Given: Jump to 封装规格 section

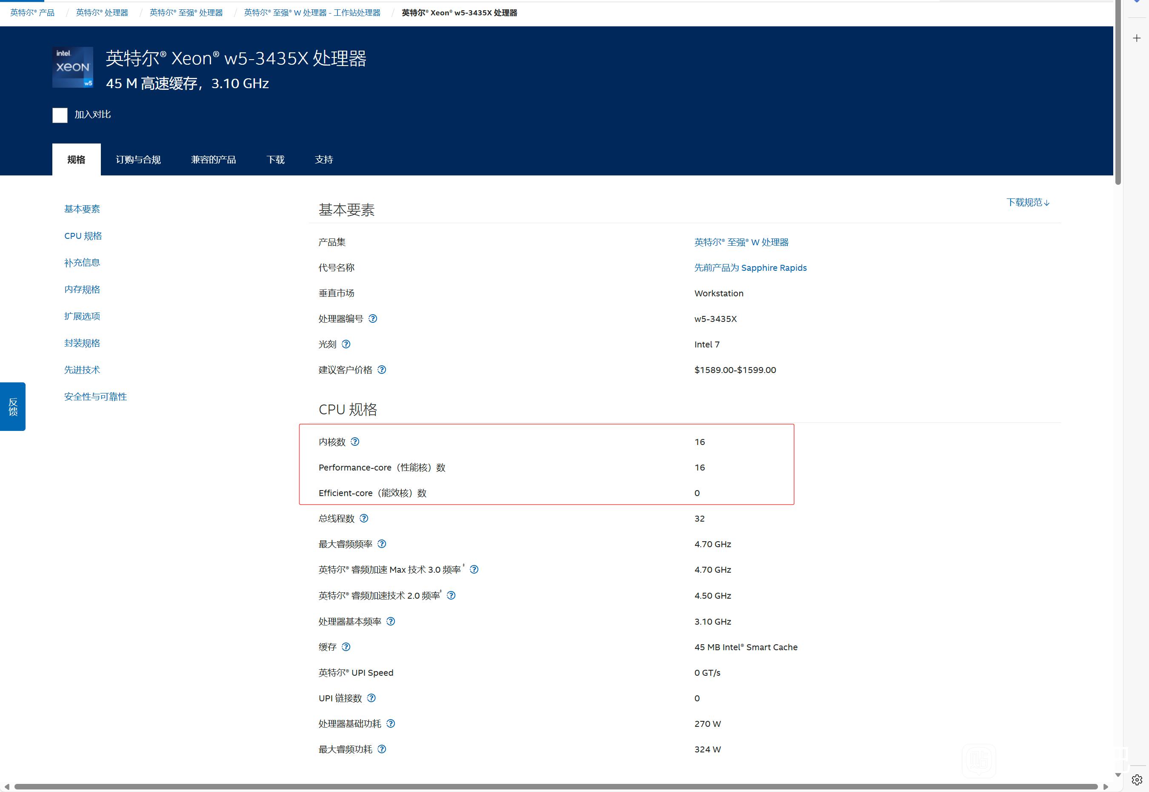Looking at the screenshot, I should coord(82,343).
